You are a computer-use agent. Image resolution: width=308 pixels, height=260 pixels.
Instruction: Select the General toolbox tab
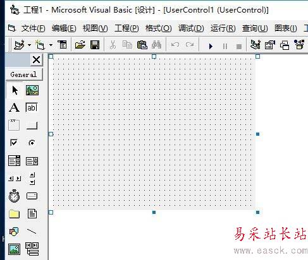click(x=23, y=74)
